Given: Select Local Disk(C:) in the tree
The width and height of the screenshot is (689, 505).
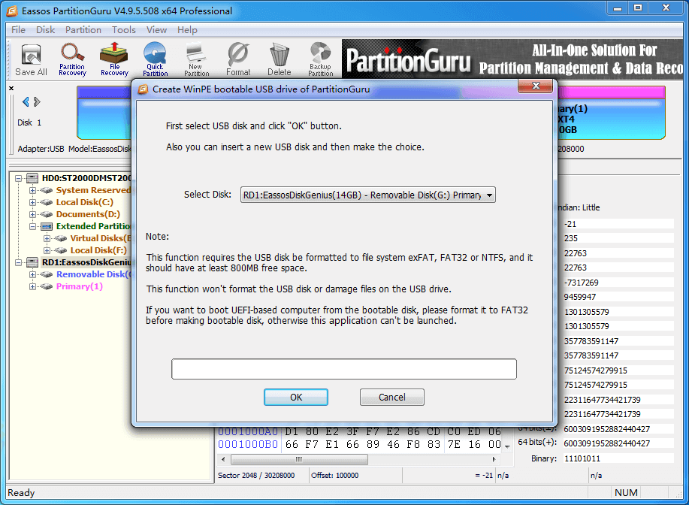Looking at the screenshot, I should [85, 202].
